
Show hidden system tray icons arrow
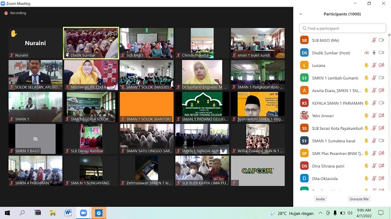tap(321, 213)
